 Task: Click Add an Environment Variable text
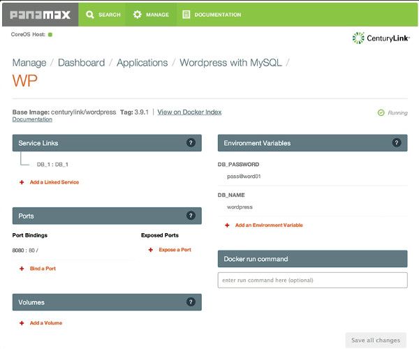[x=269, y=225]
